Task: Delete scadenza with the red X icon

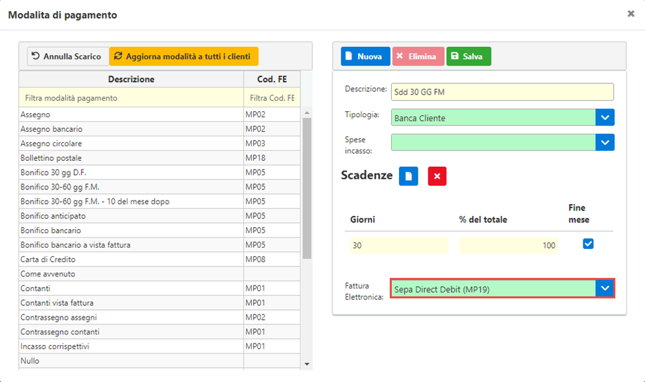Action: (x=437, y=176)
